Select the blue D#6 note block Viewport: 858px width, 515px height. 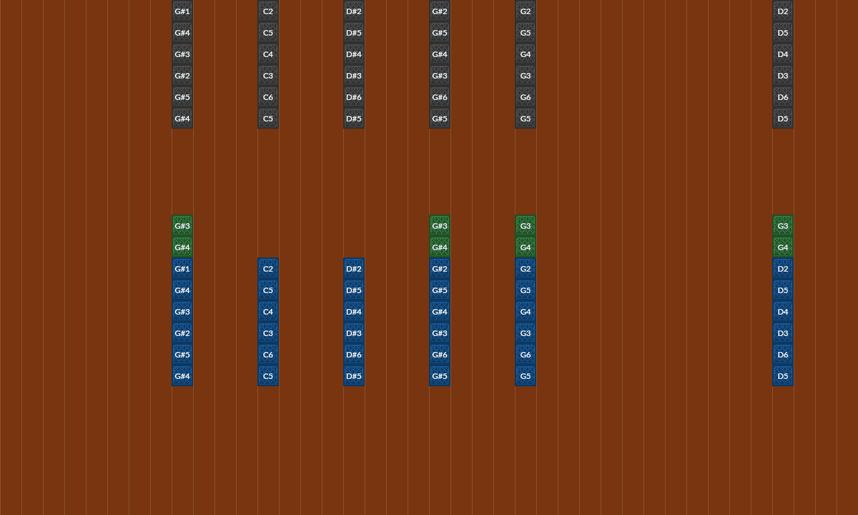pyautogui.click(x=353, y=355)
